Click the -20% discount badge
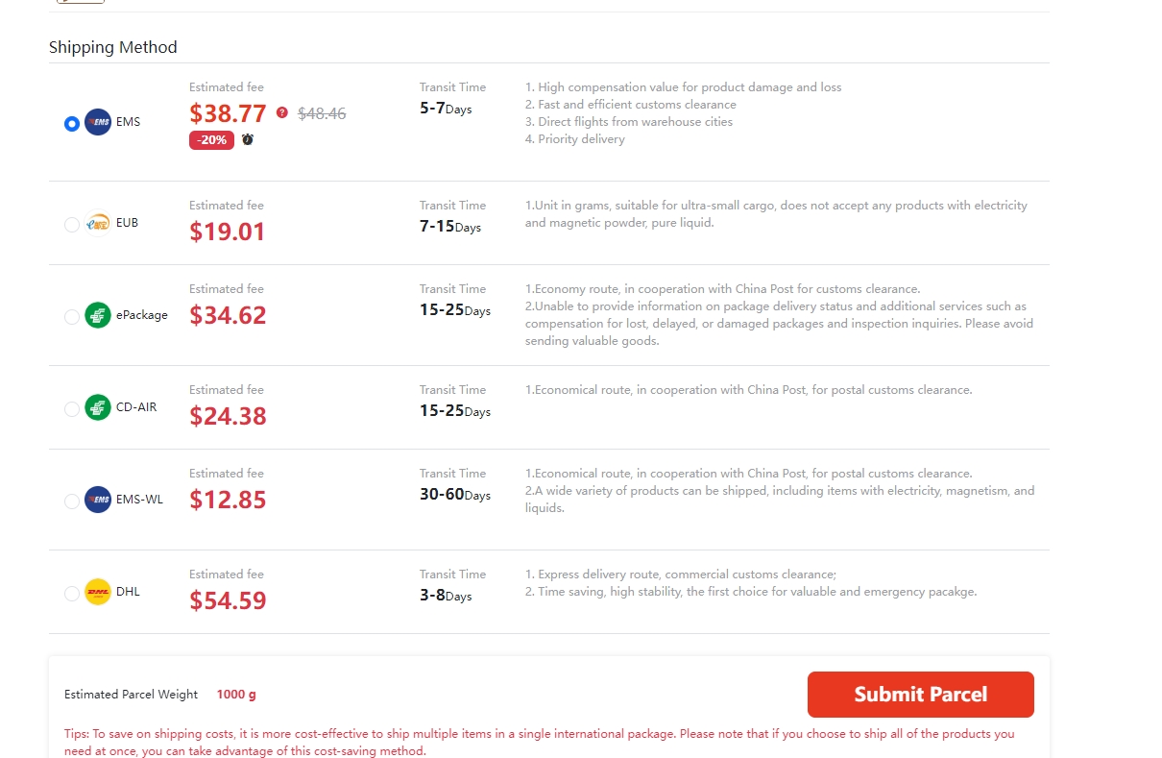This screenshot has height=758, width=1162. coord(211,140)
